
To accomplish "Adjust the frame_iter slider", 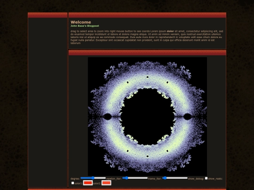I will (175, 178).
